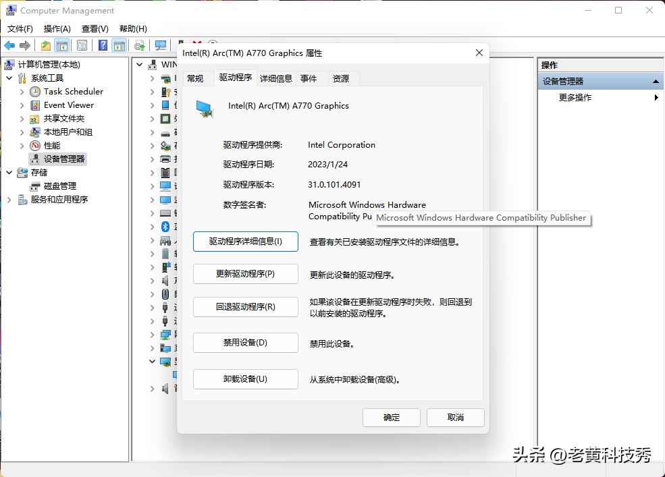Select 磁盘管理 under the 存储 node
The image size is (665, 477).
(x=59, y=186)
